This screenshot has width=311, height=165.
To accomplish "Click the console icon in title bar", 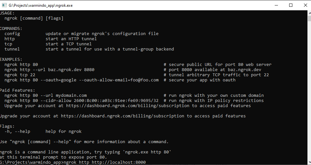I will point(4,5).
